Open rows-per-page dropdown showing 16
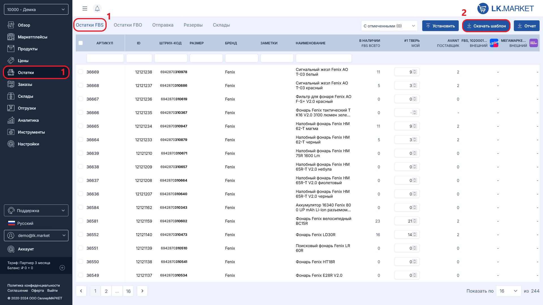This screenshot has width=543, height=305. pyautogui.click(x=508, y=291)
